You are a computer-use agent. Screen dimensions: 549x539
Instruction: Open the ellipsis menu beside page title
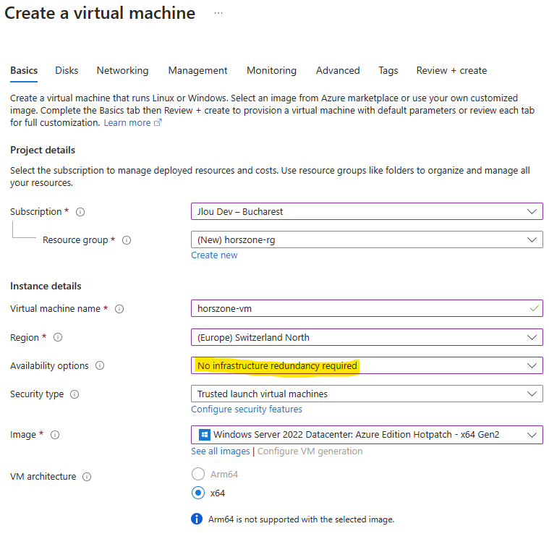[x=218, y=13]
